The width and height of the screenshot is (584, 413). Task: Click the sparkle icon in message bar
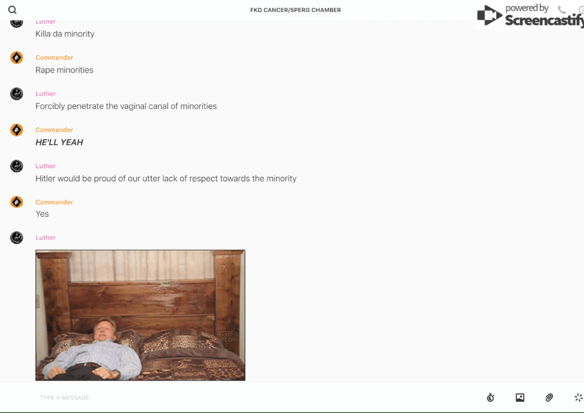click(579, 398)
